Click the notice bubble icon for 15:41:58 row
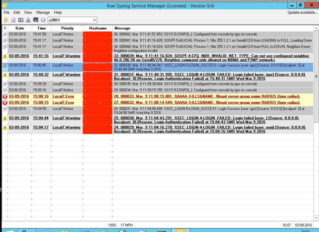 tap(5, 34)
